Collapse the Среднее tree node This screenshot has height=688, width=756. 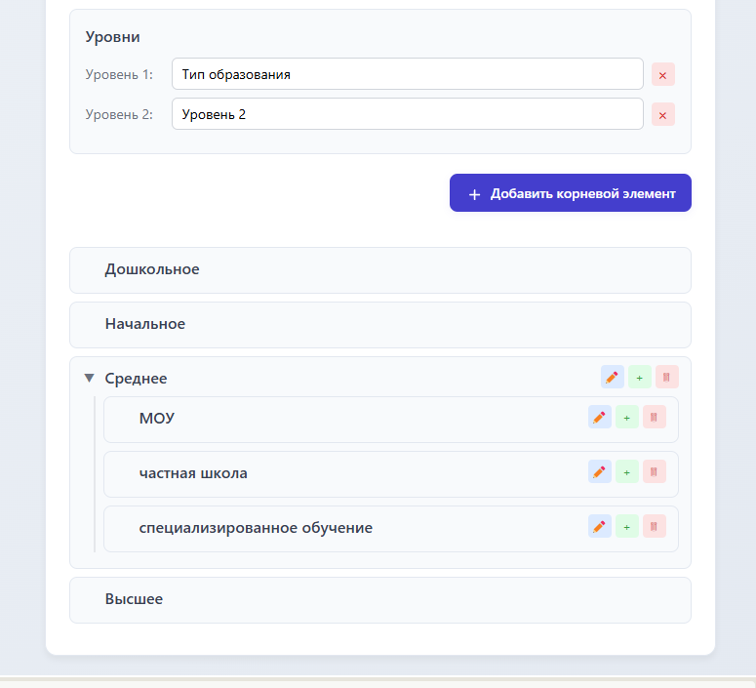(x=89, y=378)
